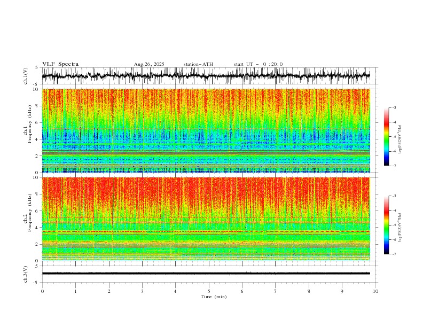The width and height of the screenshot is (423, 327).
Task: Click the upper colorbar "-3" tick label
Action: [x=394, y=107]
